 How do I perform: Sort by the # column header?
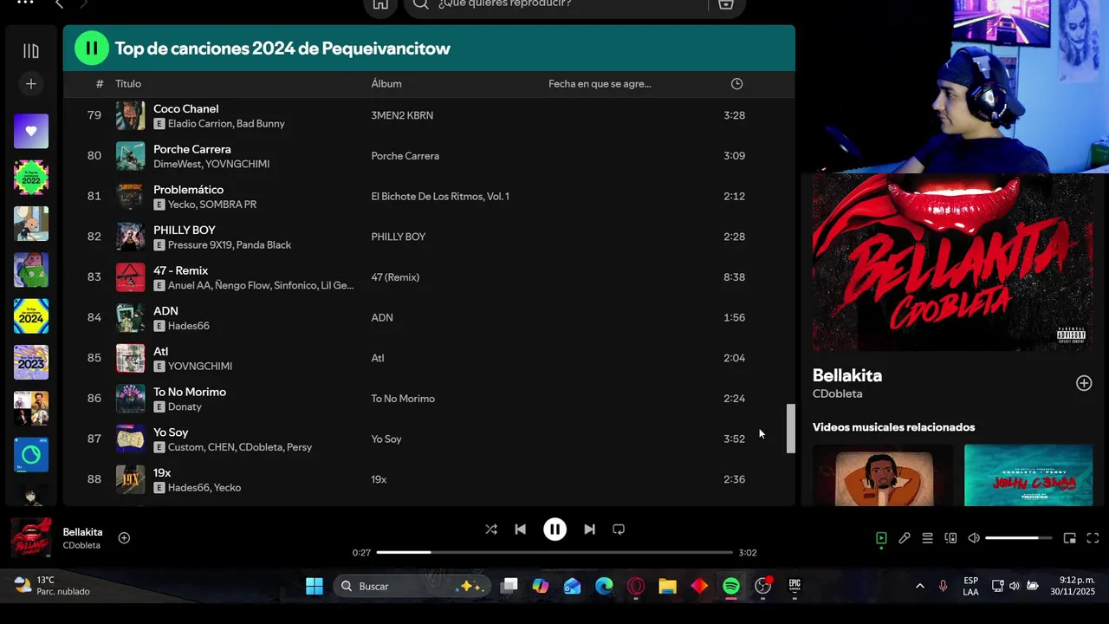tap(100, 84)
